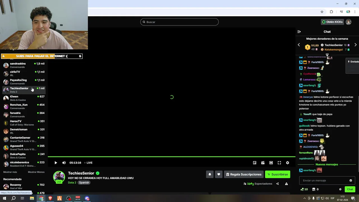Click Regala Suscripciones button
Screen dimensions: 359x202
click(x=243, y=174)
